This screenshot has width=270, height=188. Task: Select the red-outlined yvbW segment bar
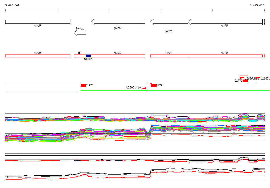click(38, 56)
